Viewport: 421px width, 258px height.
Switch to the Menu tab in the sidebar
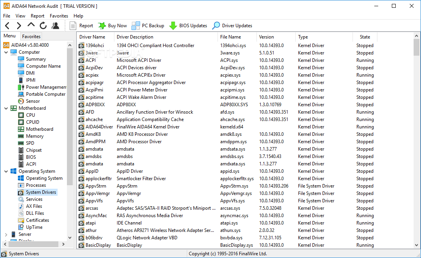click(10, 36)
